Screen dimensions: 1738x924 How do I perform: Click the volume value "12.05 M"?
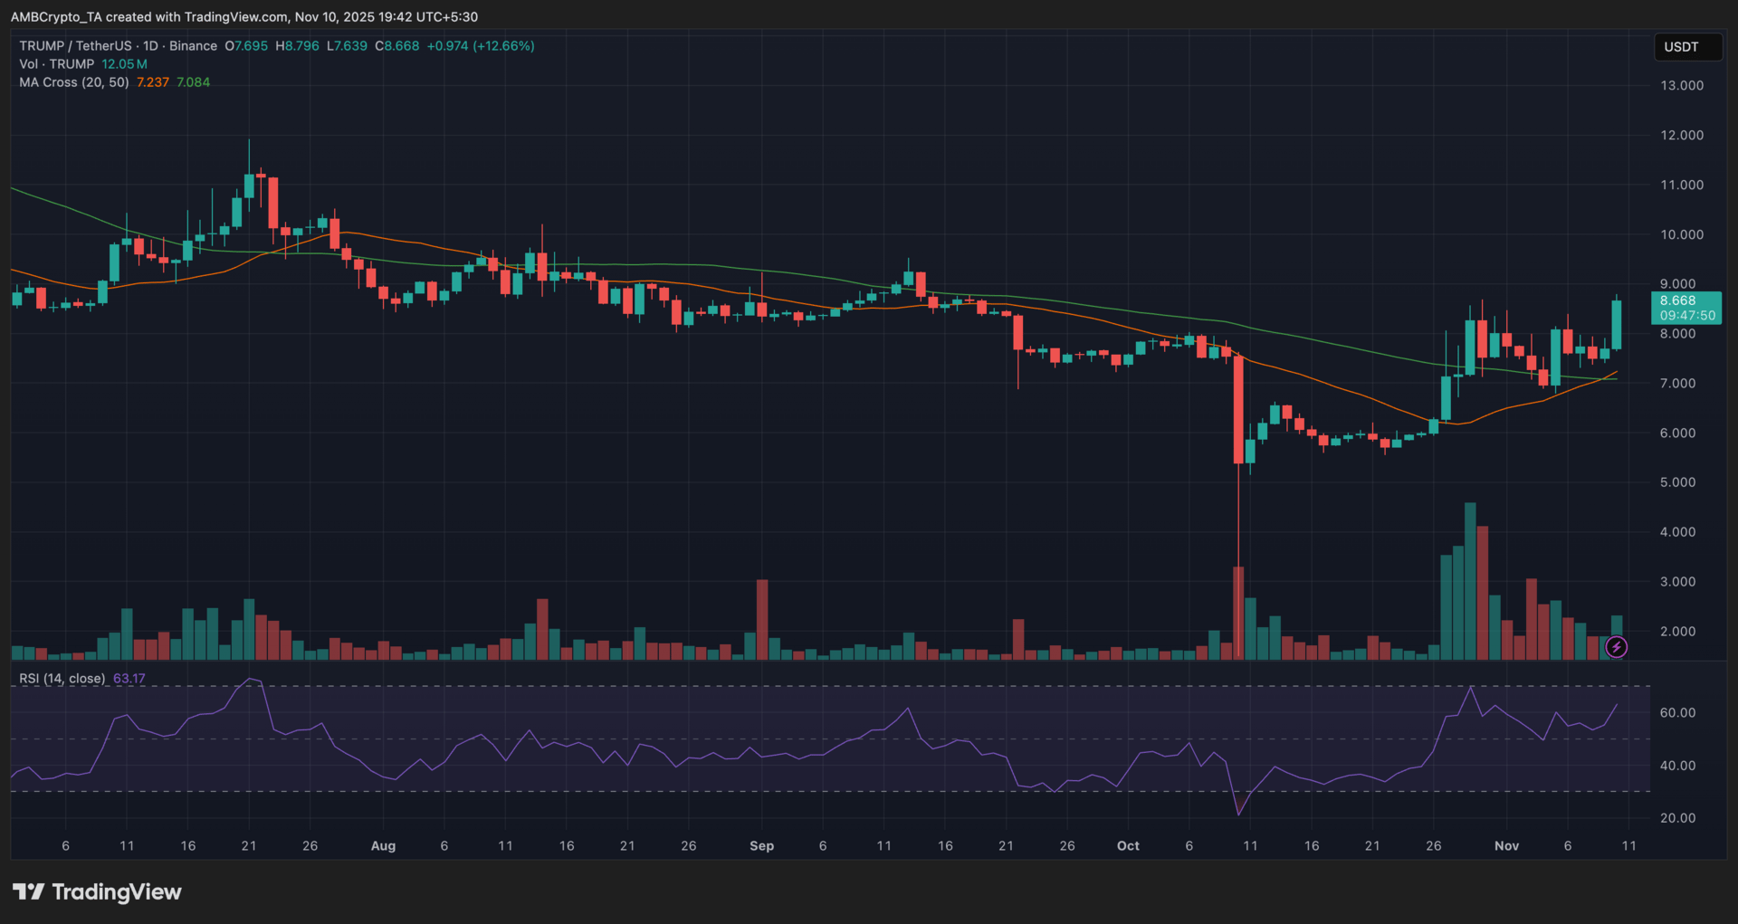(x=124, y=64)
